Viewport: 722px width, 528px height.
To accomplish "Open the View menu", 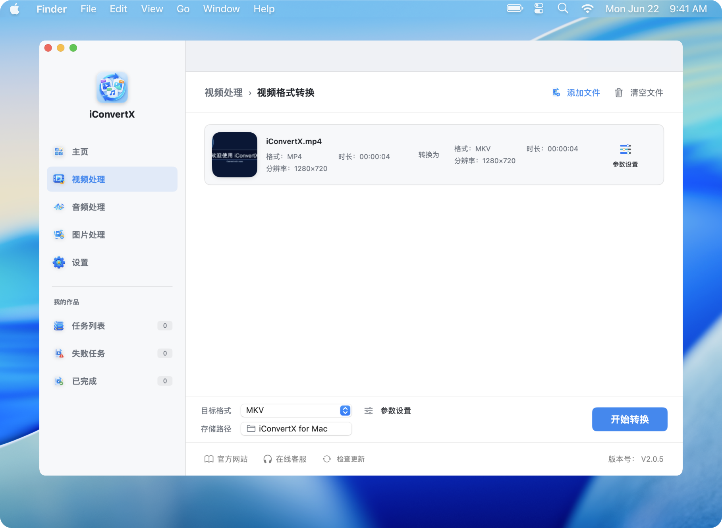I will (152, 9).
